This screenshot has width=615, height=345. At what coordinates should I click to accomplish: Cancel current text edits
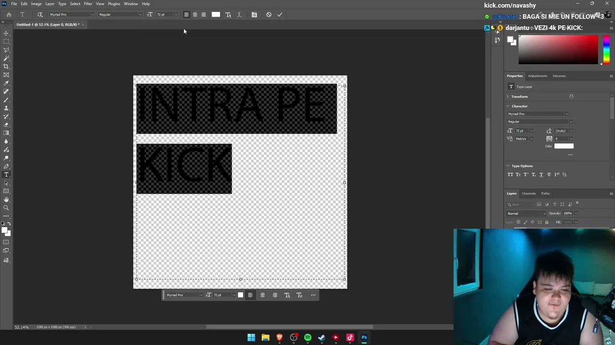(x=269, y=14)
